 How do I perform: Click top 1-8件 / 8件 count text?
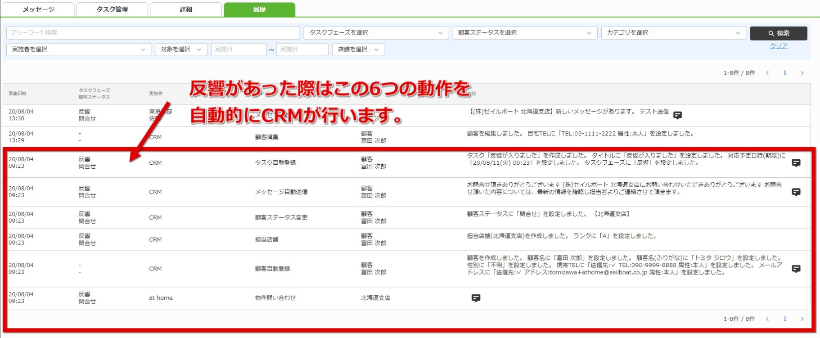coord(739,73)
